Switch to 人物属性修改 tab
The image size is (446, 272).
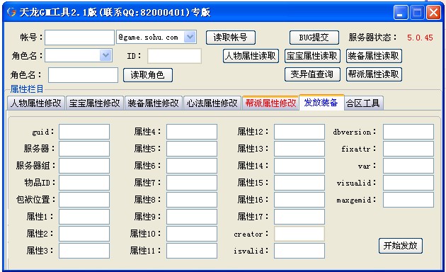pos(36,103)
